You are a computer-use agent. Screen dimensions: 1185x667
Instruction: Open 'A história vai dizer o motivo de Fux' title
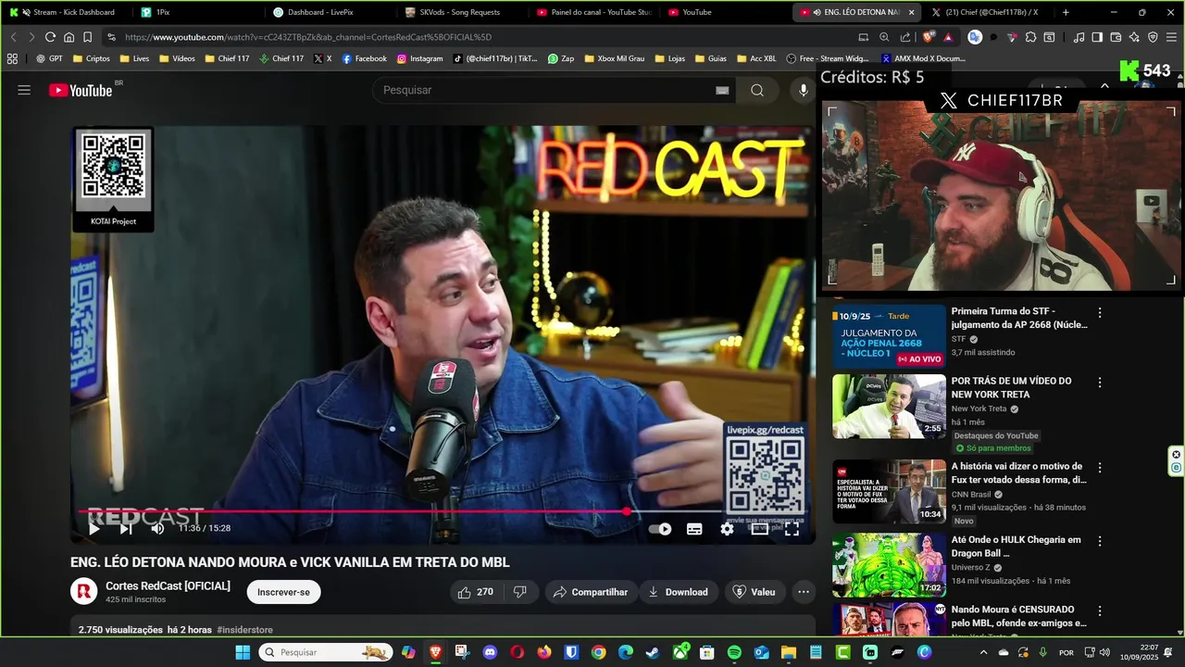(x=1019, y=473)
